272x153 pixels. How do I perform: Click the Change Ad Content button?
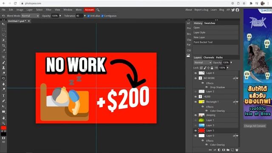coord(255,126)
